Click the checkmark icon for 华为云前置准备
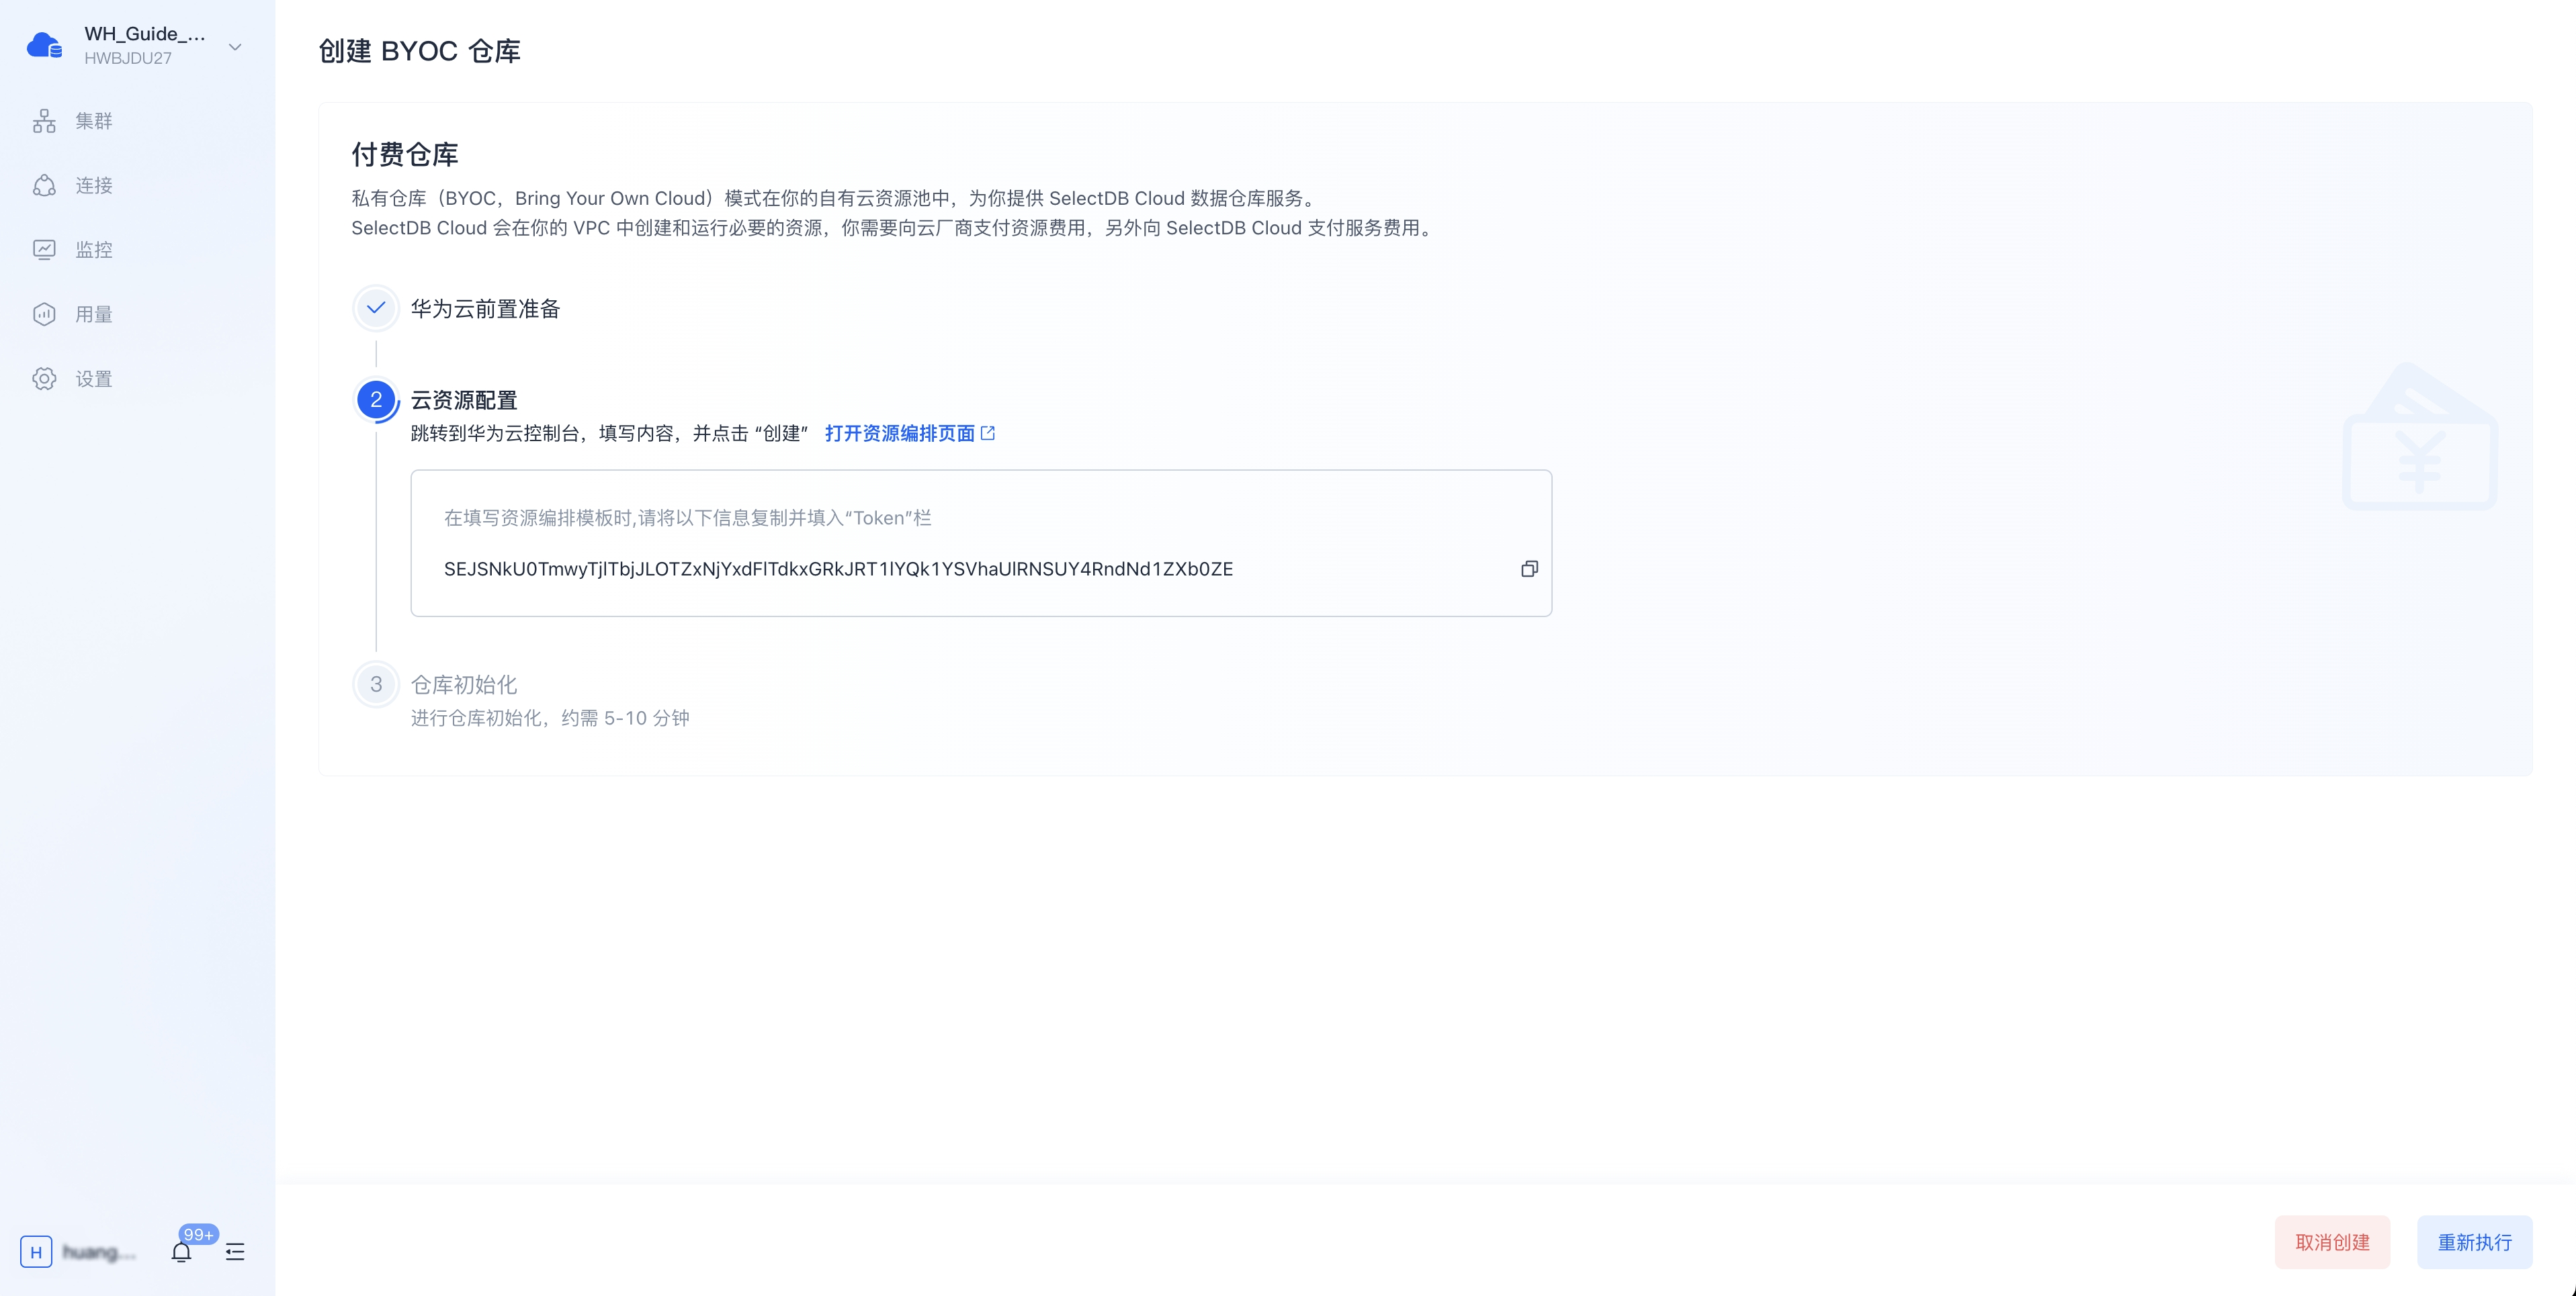The image size is (2576, 1296). pyautogui.click(x=376, y=308)
